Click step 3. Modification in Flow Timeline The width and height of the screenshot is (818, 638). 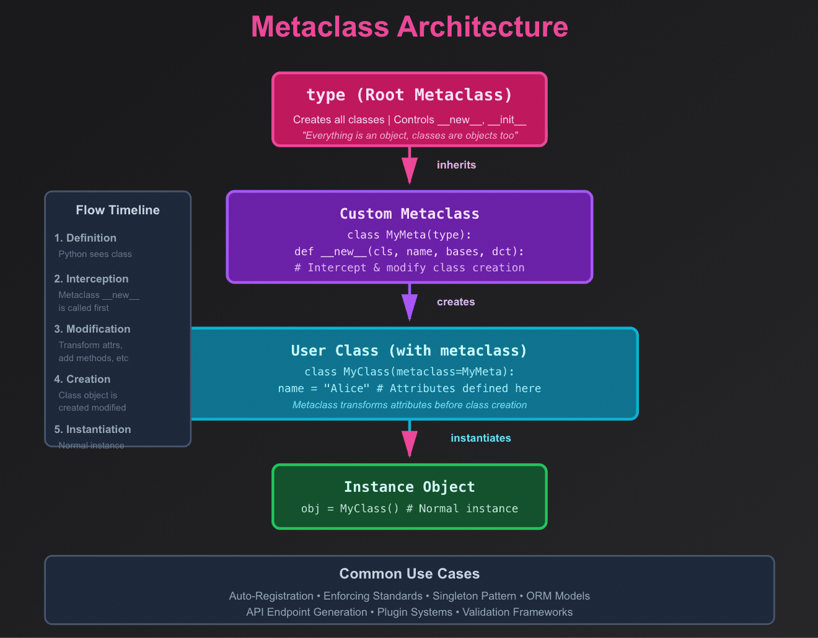(x=92, y=329)
